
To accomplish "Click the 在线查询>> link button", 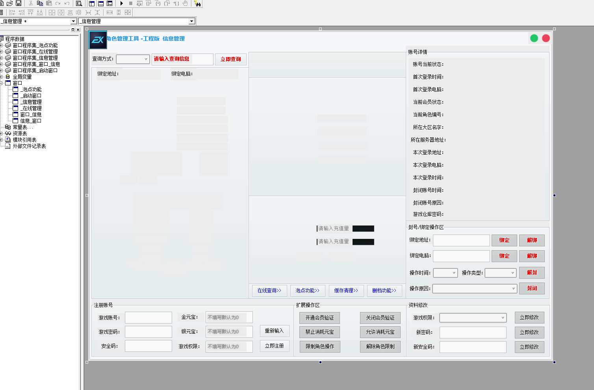I will [x=269, y=291].
